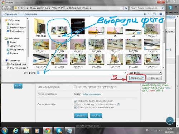Image resolution: width=179 pixels, height=134 pixels.
Task: Open Internet Explorer from the taskbar
Action: click(15, 130)
